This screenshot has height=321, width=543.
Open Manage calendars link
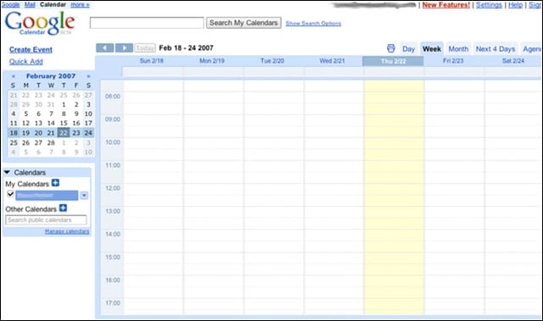point(67,231)
